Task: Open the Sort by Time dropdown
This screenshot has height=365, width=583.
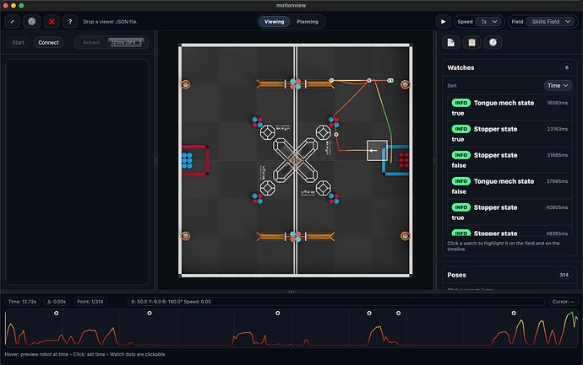Action: pos(558,86)
